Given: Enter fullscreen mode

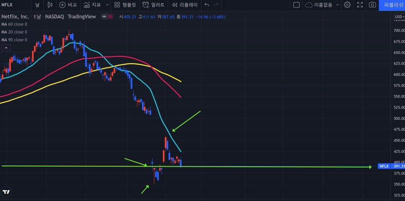Looking at the screenshot, I should click(360, 5).
